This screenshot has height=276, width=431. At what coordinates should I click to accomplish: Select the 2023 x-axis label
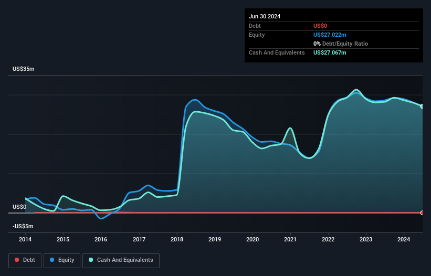pyautogui.click(x=366, y=239)
